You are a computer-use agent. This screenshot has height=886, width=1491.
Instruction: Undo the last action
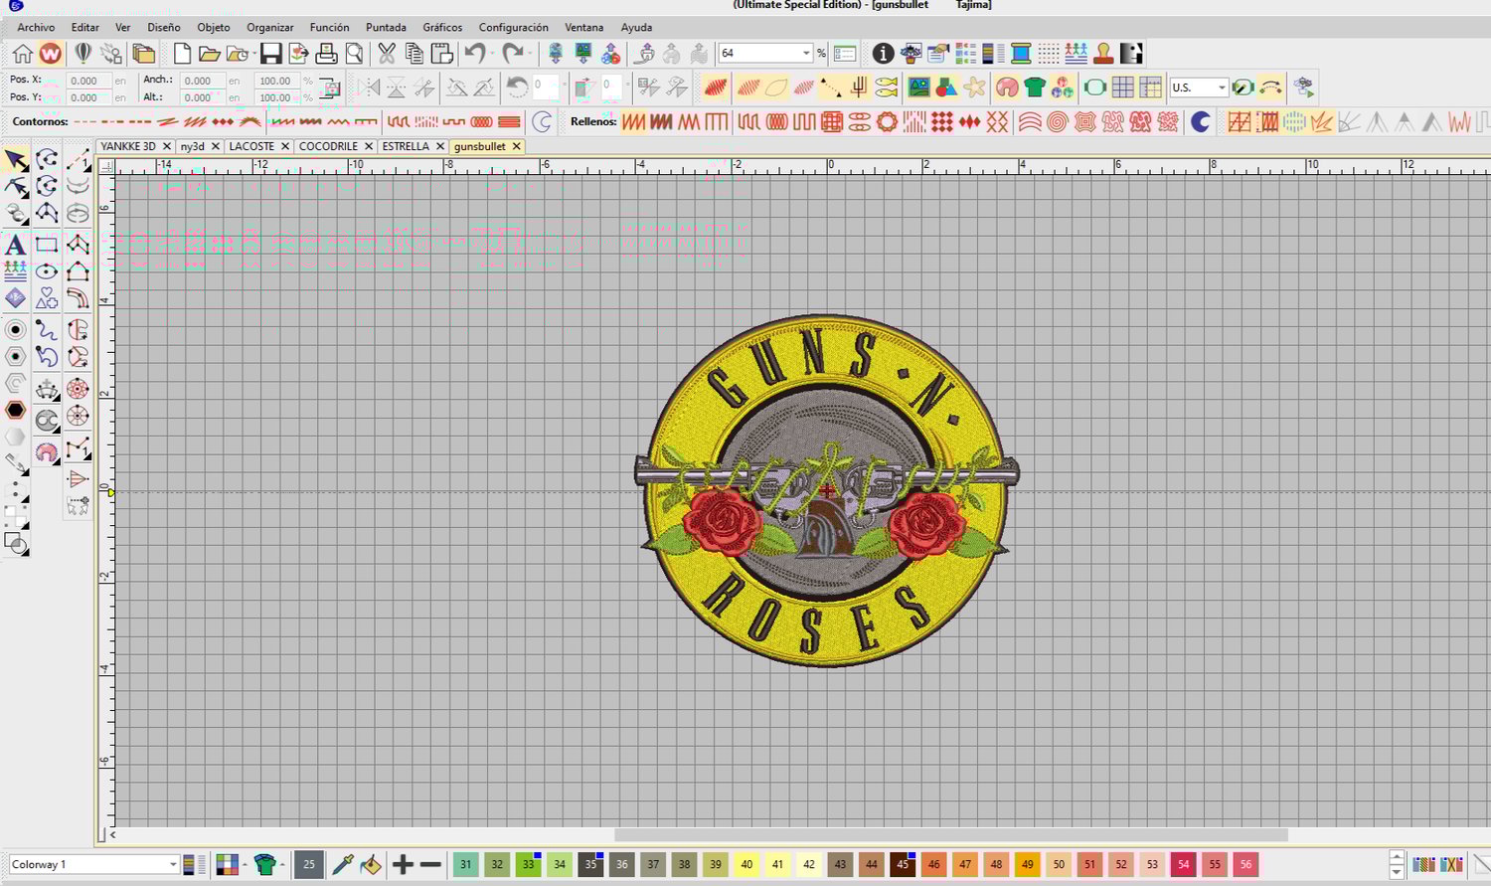(x=475, y=54)
